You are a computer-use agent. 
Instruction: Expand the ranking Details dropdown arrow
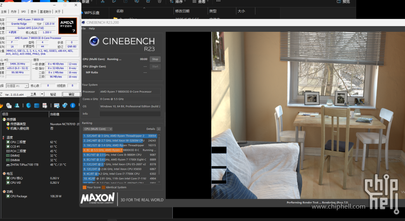(x=159, y=129)
